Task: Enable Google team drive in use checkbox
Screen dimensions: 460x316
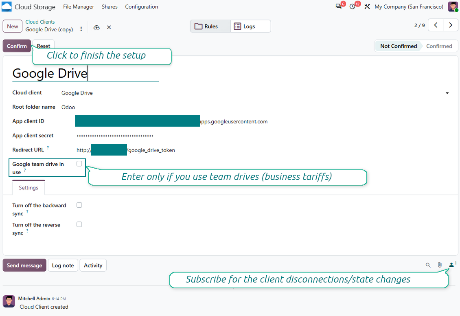Action: coord(79,164)
